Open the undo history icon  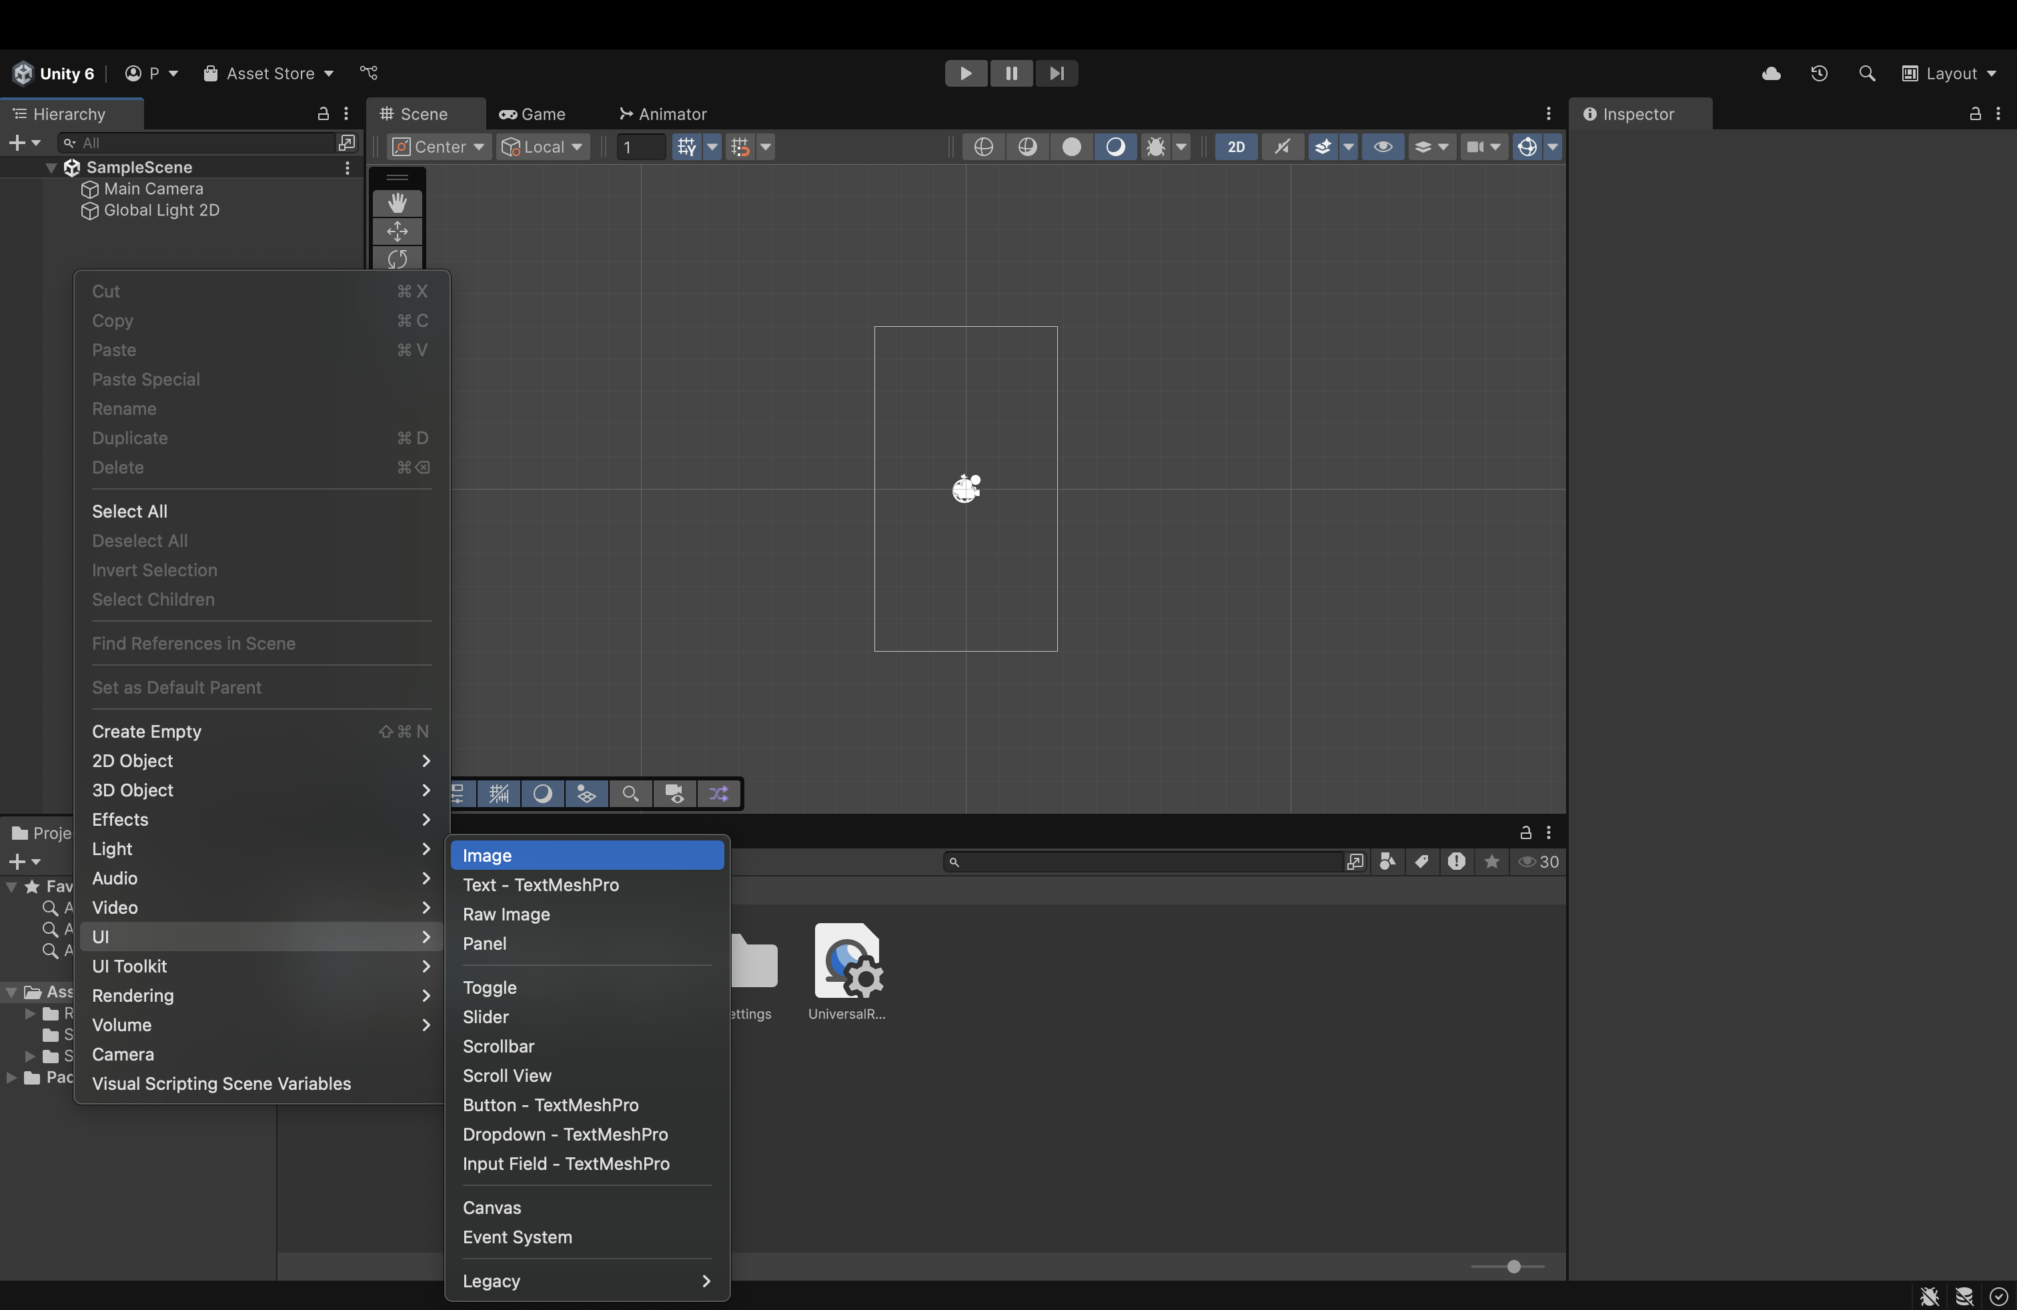click(1819, 74)
